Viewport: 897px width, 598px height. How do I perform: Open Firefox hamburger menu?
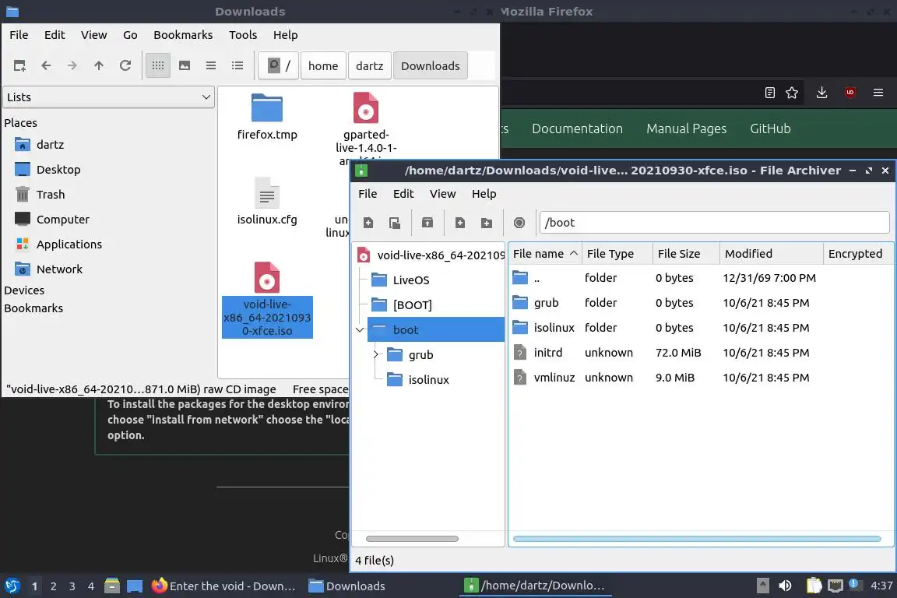(x=878, y=93)
